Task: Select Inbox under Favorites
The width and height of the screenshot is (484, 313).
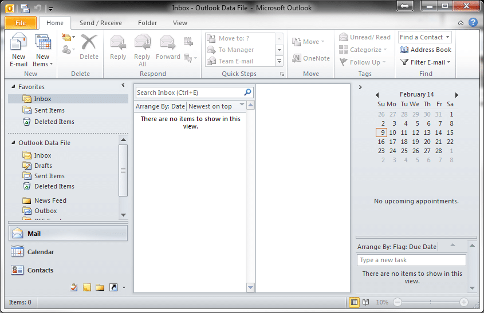Action: coord(68,99)
